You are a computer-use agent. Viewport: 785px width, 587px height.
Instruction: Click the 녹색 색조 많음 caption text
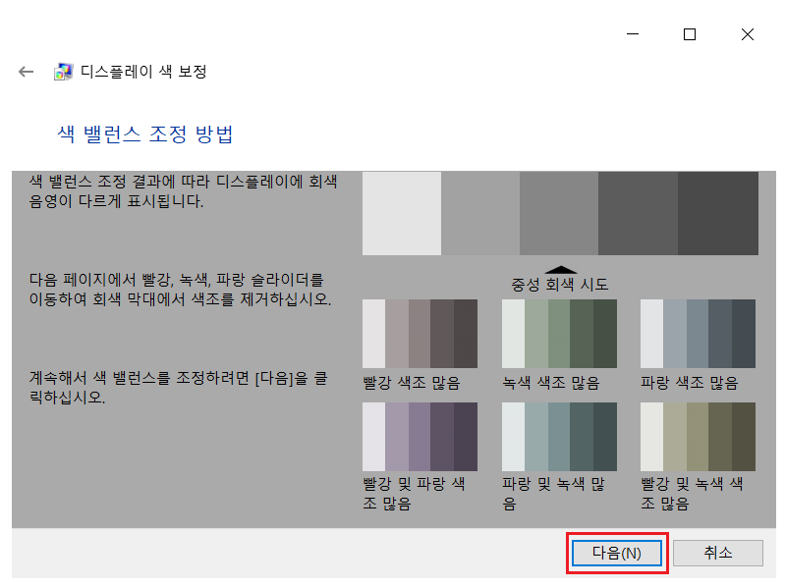551,383
